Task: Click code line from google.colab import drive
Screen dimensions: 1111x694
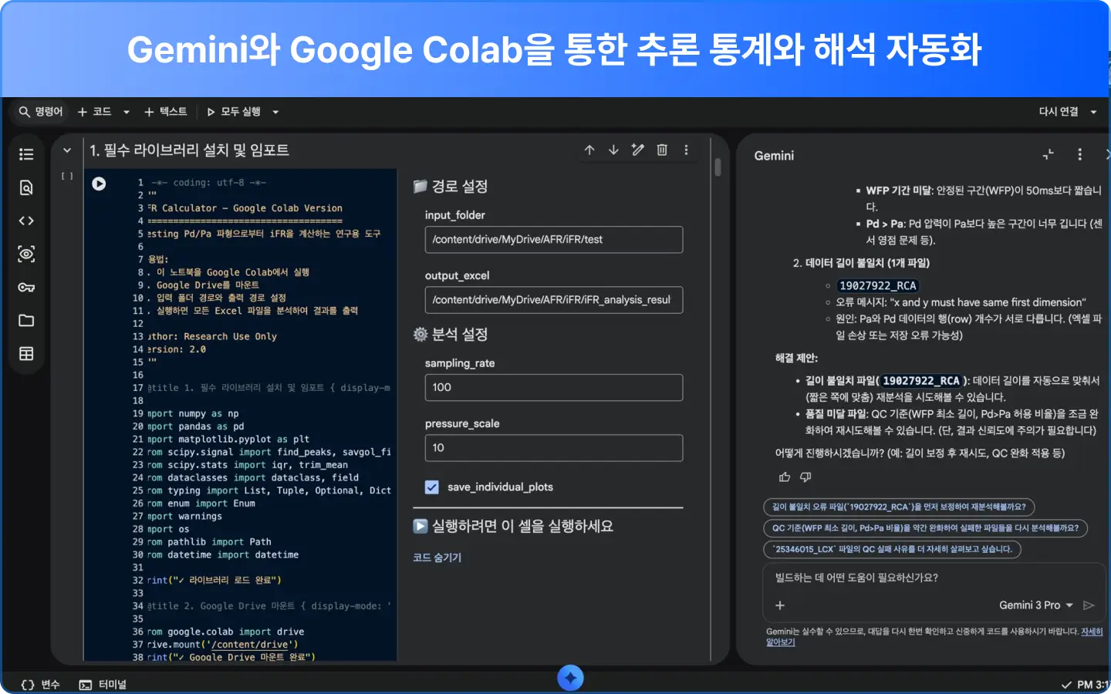Action: coord(225,632)
